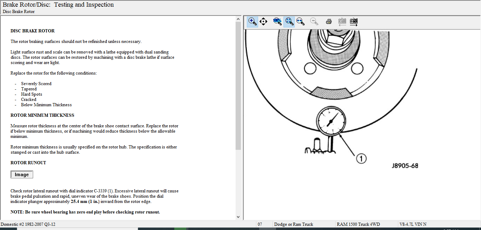
Task: Select the zoom in magnifier tool
Action: click(x=252, y=21)
